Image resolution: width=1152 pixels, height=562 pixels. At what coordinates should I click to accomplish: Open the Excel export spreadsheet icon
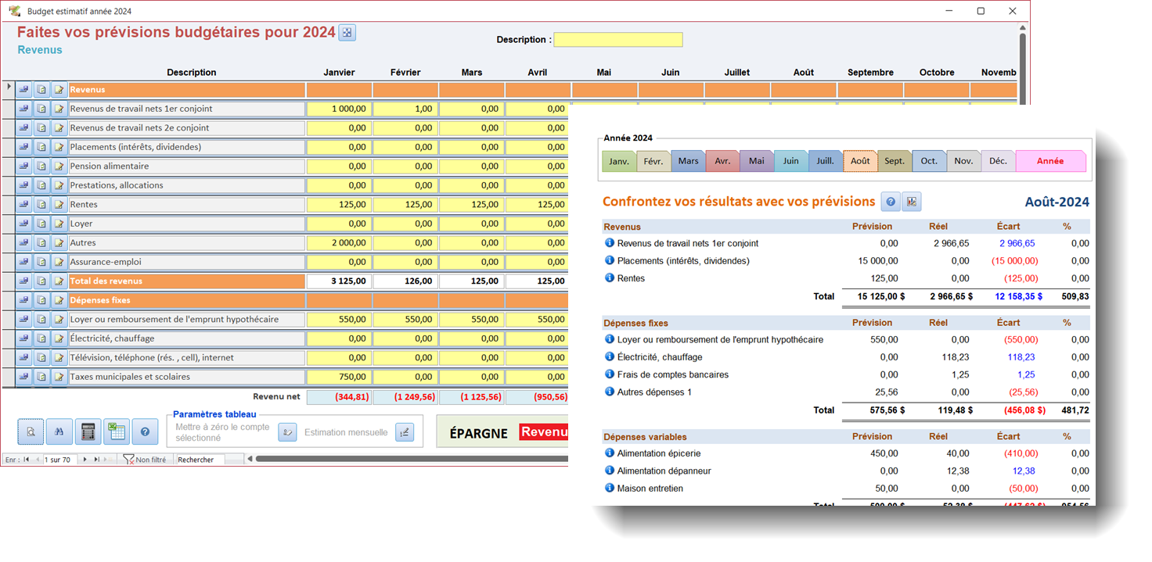pos(116,431)
